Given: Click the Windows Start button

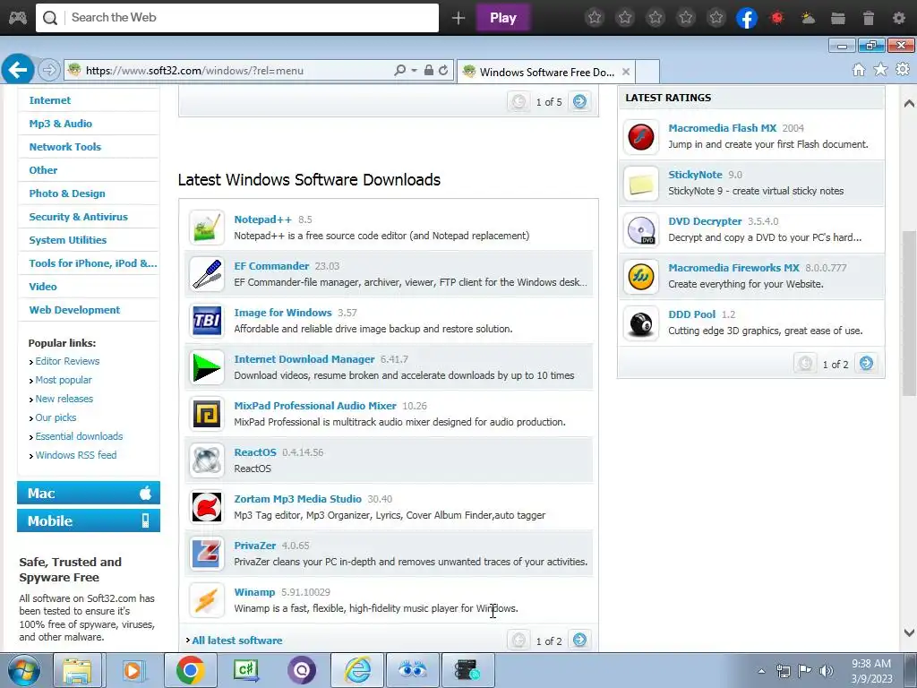Looking at the screenshot, I should [23, 670].
